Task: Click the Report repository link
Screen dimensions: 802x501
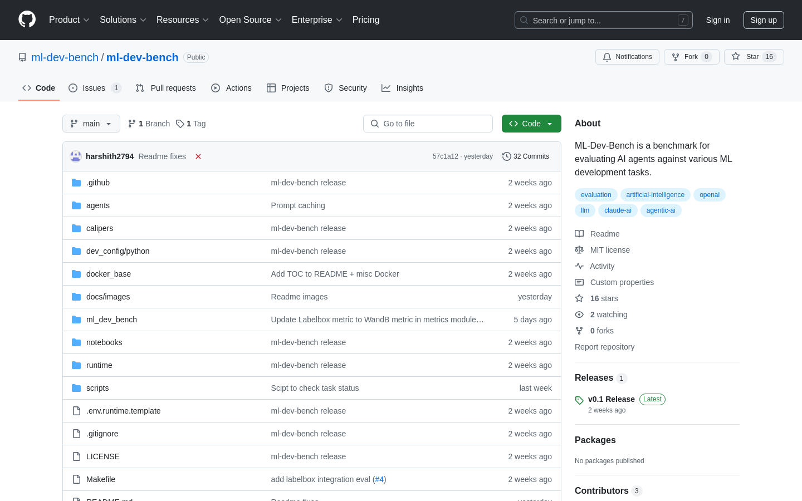Action: [x=604, y=347]
